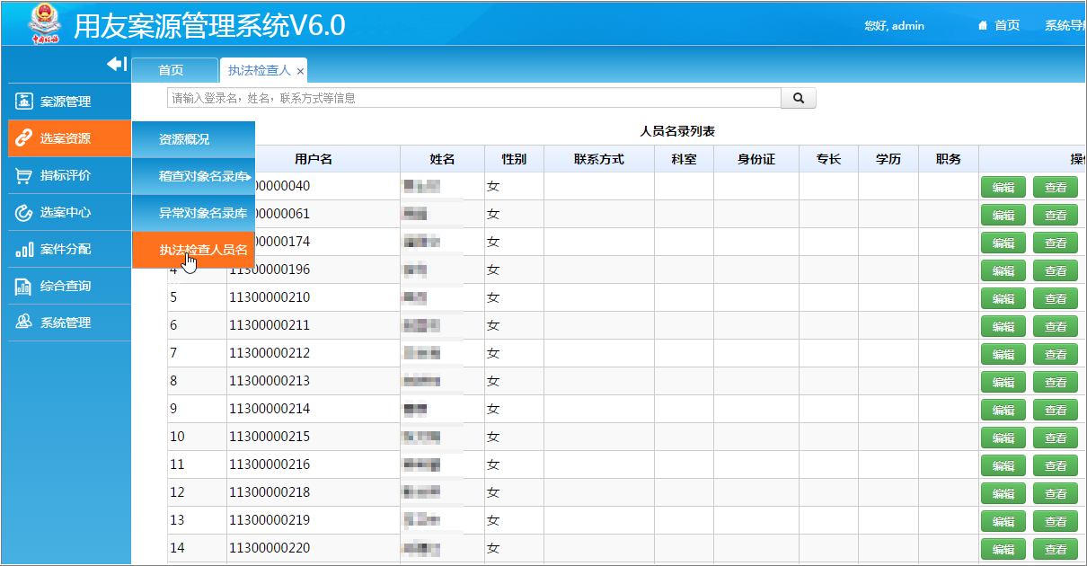Viewport: 1087px width, 566px height.
Task: Click 编辑 for user 11300000213
Action: [1003, 382]
